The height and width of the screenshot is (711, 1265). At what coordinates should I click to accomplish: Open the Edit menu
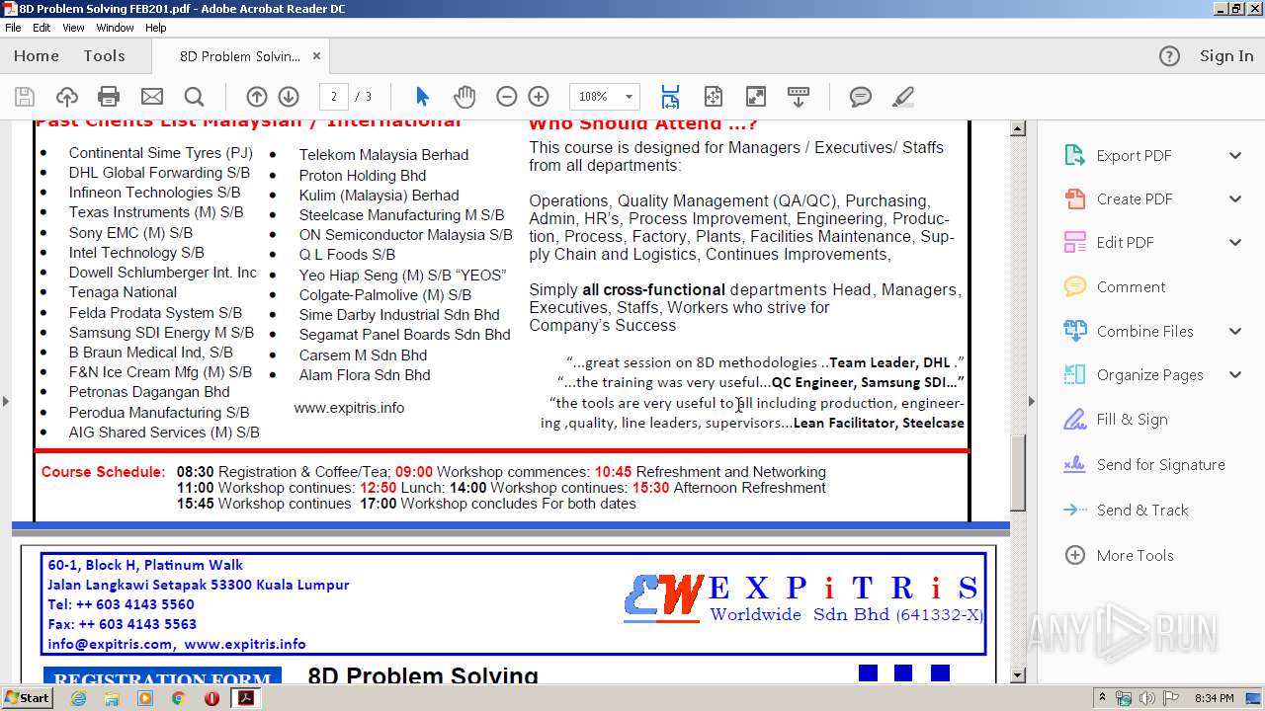click(42, 28)
